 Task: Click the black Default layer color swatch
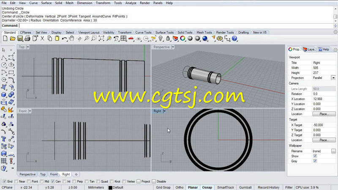click(110, 187)
